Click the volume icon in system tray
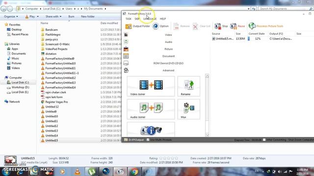 click(x=280, y=172)
